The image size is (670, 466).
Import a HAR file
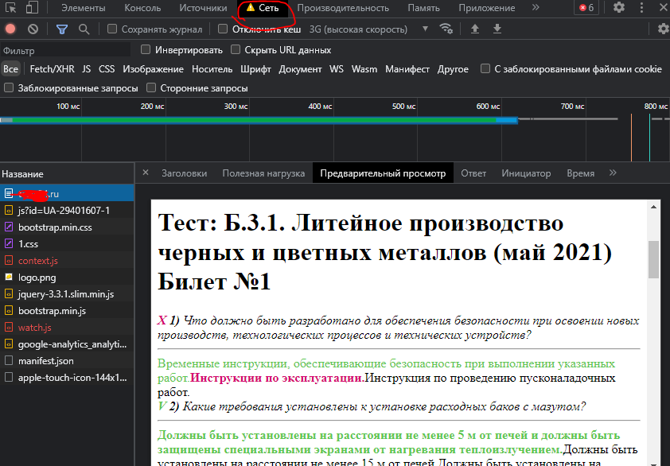point(473,29)
